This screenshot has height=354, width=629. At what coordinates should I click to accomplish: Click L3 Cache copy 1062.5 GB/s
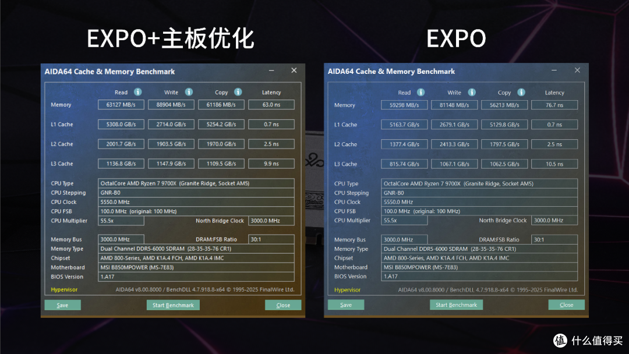(x=504, y=164)
